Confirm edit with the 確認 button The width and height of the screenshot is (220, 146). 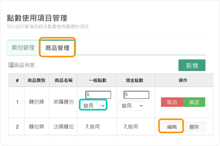click(x=194, y=102)
